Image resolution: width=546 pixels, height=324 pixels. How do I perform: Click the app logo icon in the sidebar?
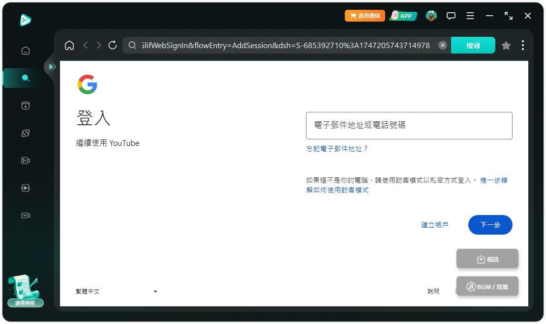pyautogui.click(x=26, y=20)
